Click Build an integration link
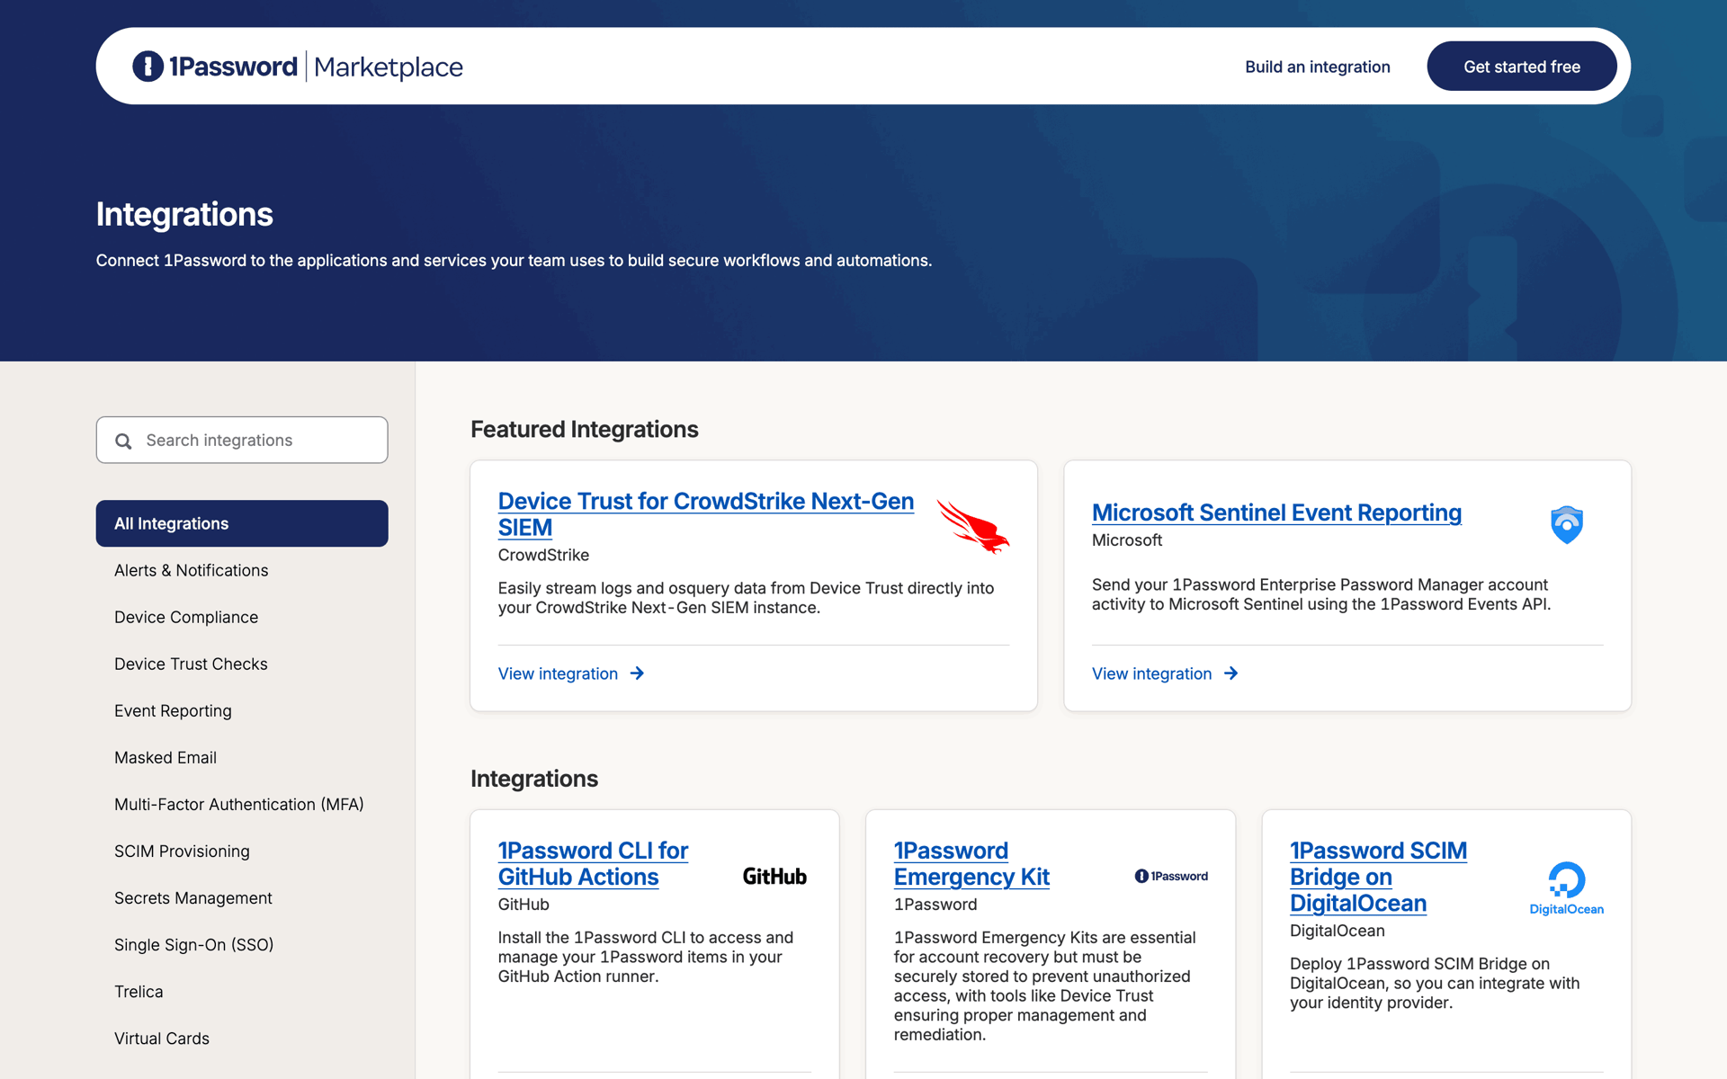This screenshot has width=1727, height=1079. pyautogui.click(x=1318, y=67)
